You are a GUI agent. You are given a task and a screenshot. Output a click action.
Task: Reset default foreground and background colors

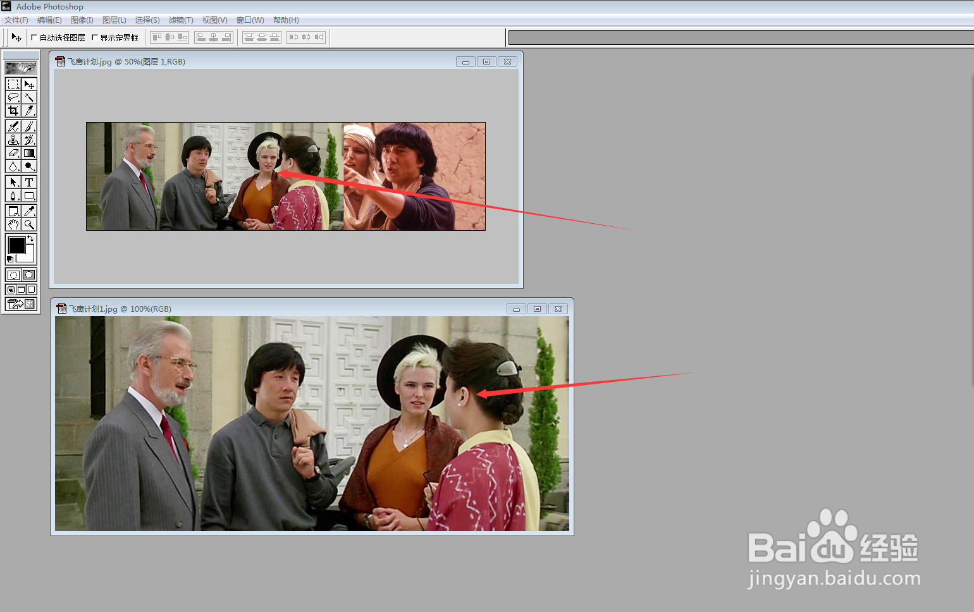coord(9,259)
